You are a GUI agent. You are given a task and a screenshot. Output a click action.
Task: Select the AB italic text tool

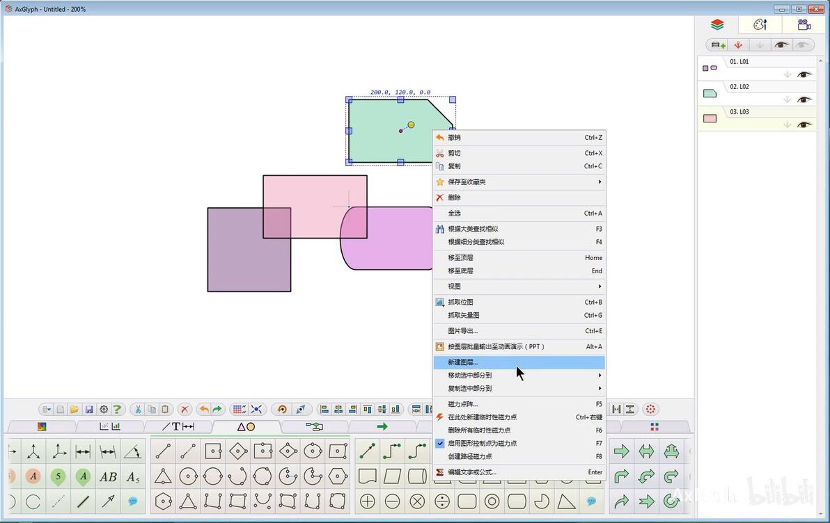click(x=108, y=477)
